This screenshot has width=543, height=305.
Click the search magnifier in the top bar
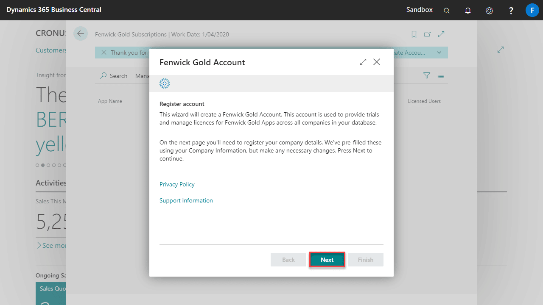447,11
